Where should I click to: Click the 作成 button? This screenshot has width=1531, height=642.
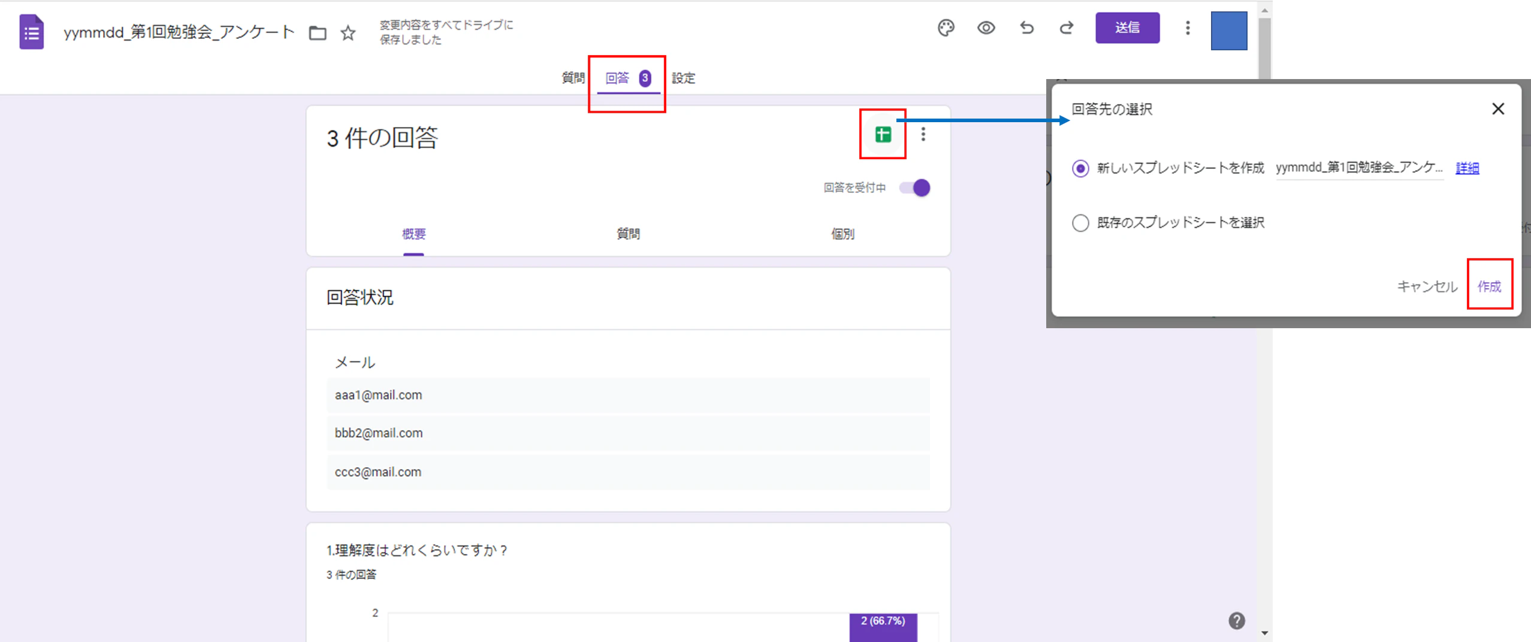click(x=1489, y=286)
